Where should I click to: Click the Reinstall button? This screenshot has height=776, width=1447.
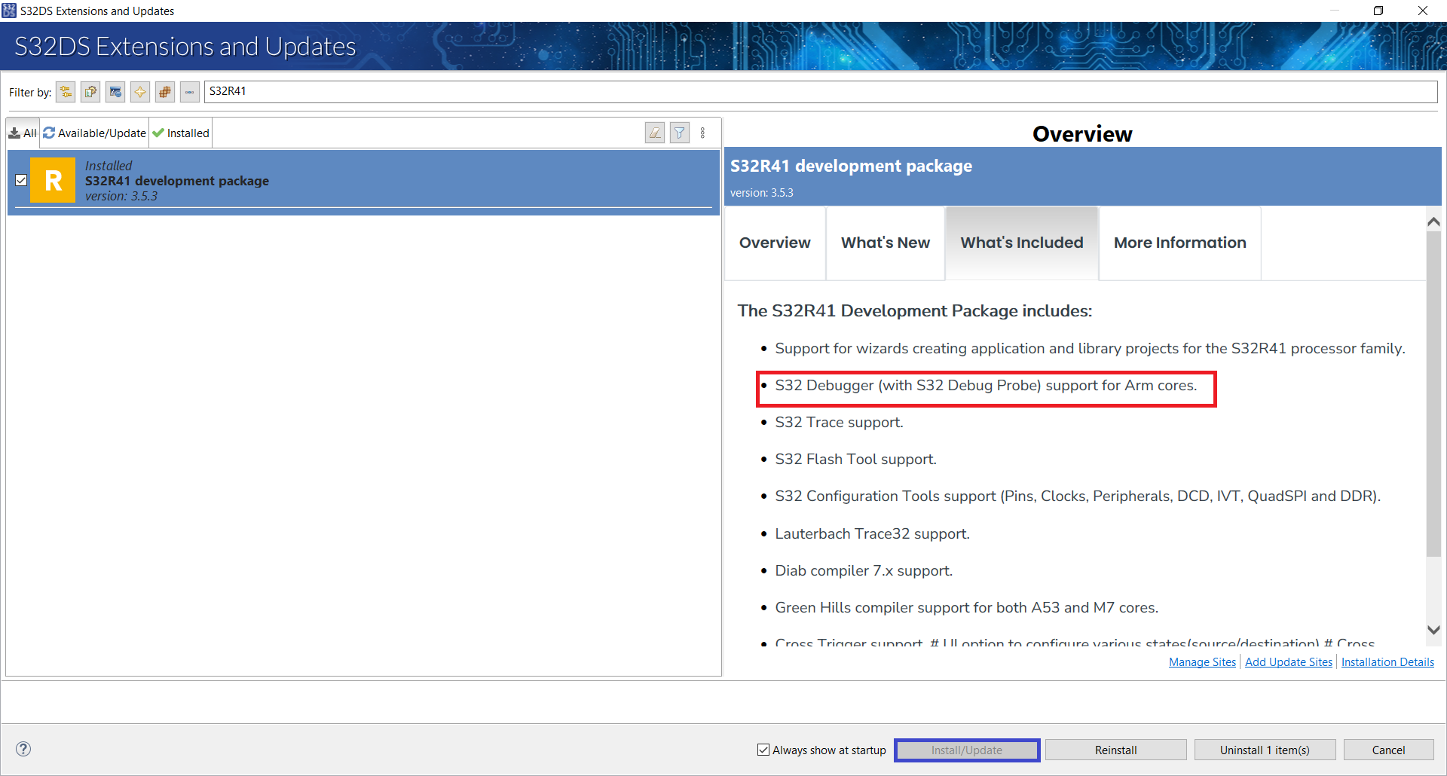click(1116, 750)
